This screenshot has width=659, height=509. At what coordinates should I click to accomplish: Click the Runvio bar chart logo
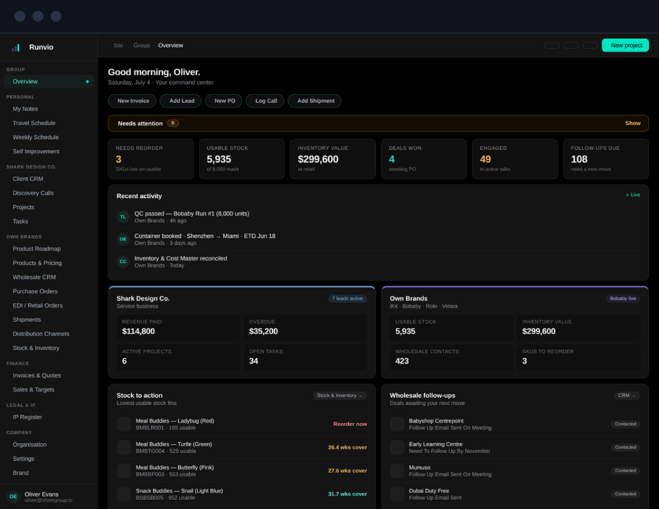coord(15,48)
